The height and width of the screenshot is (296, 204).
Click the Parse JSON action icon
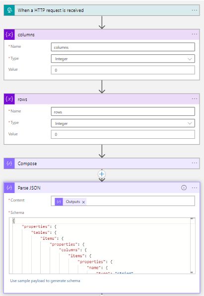9,188
